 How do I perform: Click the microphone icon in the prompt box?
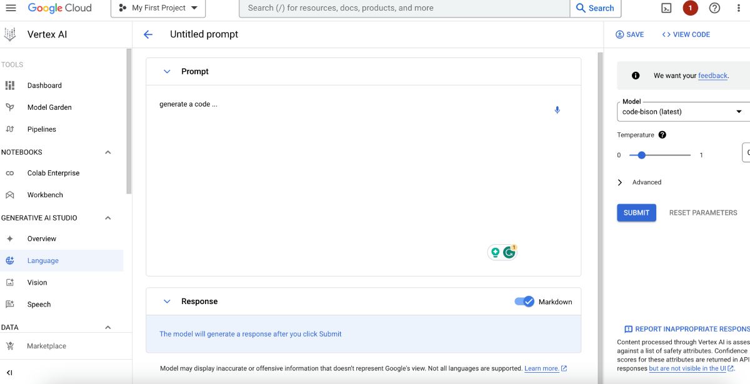(x=557, y=109)
